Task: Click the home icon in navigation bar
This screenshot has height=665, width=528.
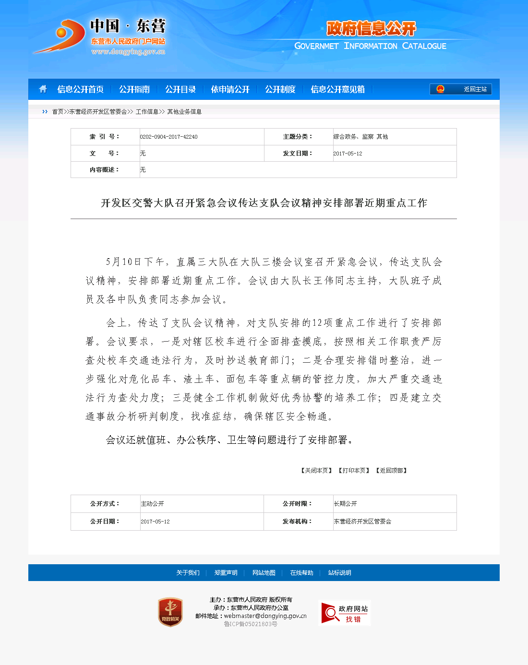Action: coord(43,89)
